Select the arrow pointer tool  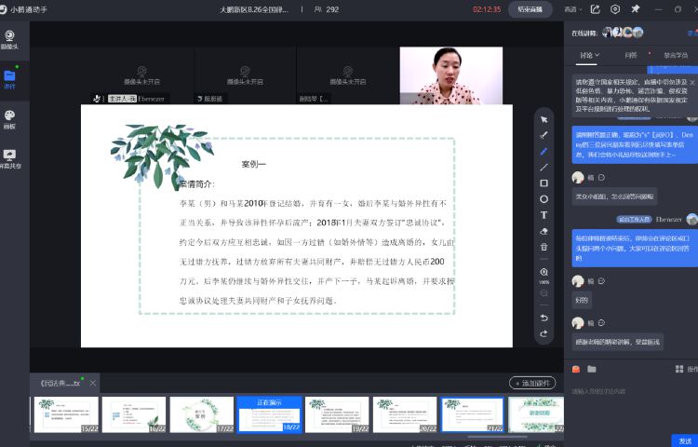[544, 119]
